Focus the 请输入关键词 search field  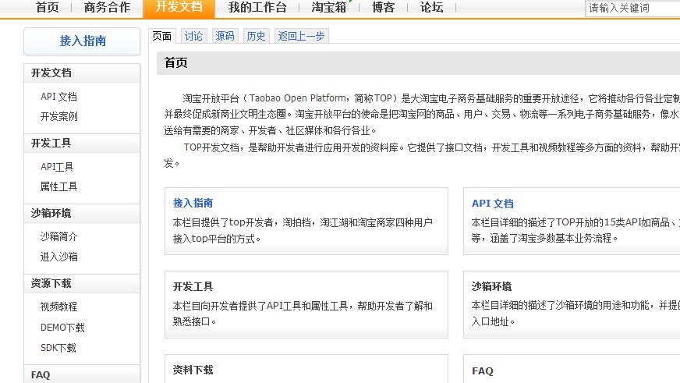pos(632,9)
